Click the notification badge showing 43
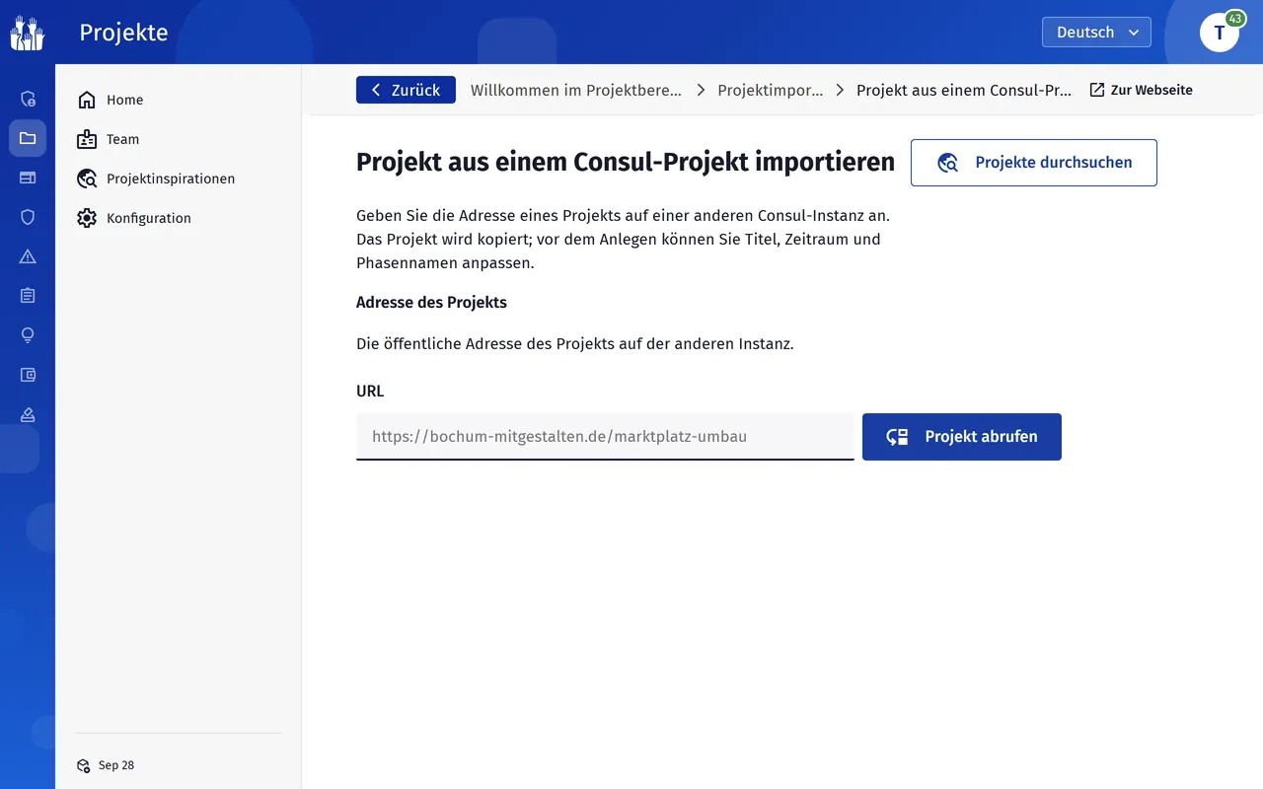The image size is (1263, 789). [x=1234, y=19]
